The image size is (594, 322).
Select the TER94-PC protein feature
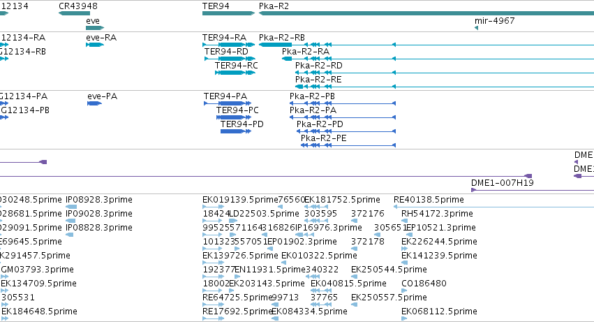[x=233, y=117]
